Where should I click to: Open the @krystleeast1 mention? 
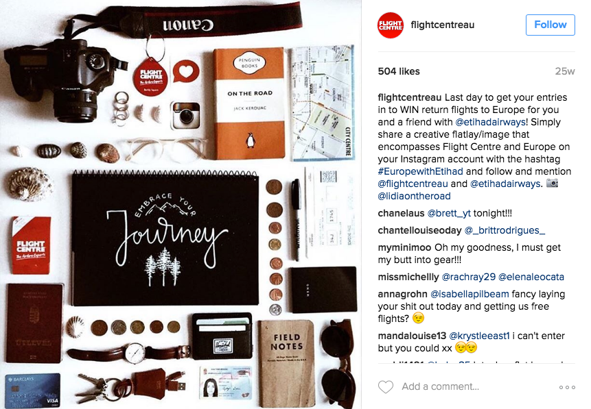click(479, 336)
